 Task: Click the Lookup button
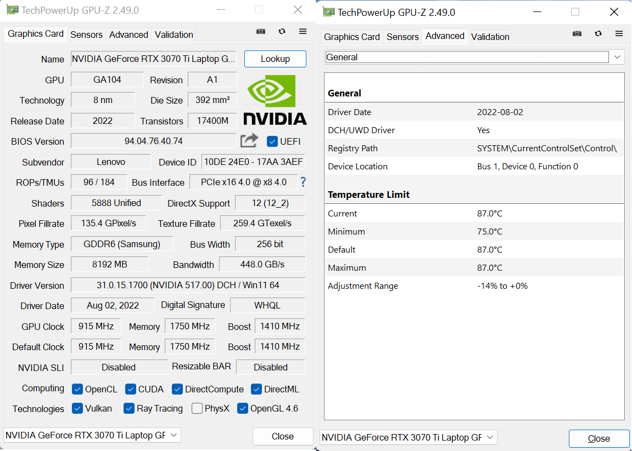point(275,59)
